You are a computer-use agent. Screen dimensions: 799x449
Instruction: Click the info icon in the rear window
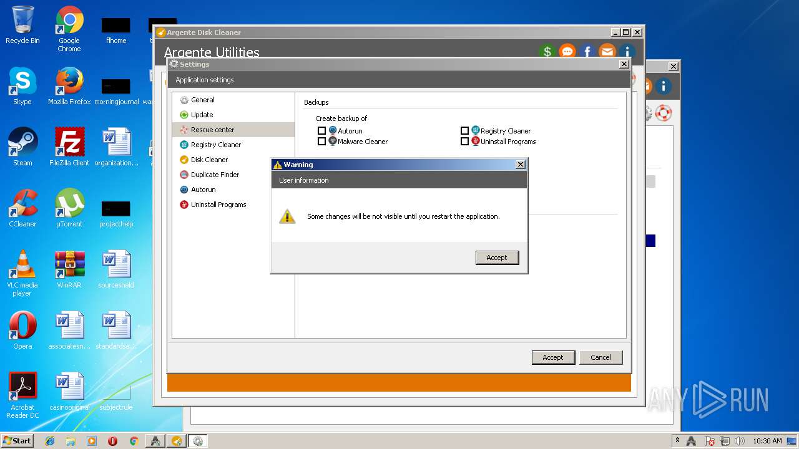663,86
